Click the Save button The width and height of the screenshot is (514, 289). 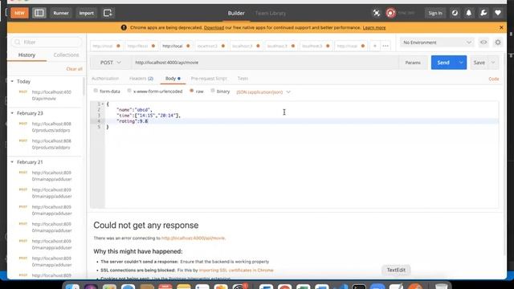click(x=479, y=63)
